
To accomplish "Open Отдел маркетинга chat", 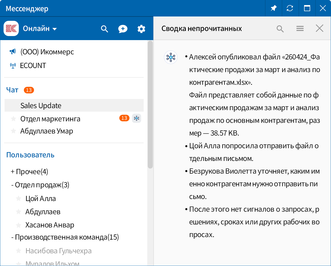I will tap(50, 119).
